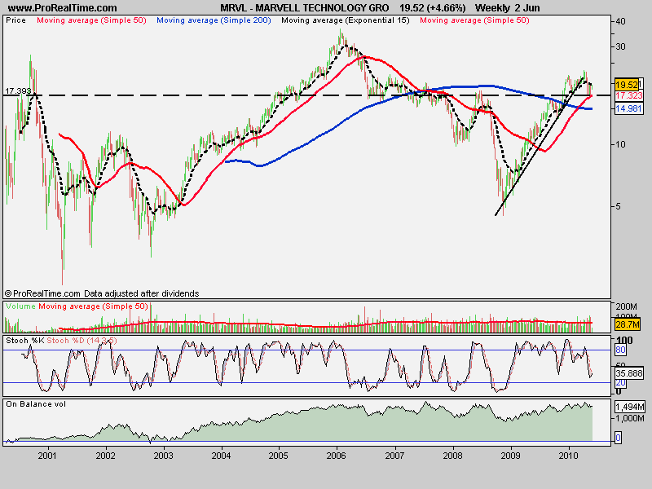
Task: Click the Stoch %K legend label
Action: pyautogui.click(x=25, y=341)
